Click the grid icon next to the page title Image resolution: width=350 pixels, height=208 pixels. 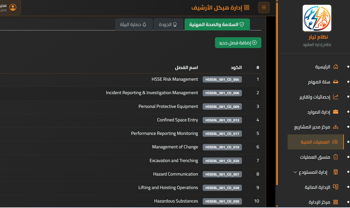click(x=247, y=8)
